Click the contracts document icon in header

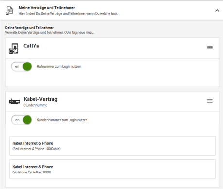click(x=10, y=11)
